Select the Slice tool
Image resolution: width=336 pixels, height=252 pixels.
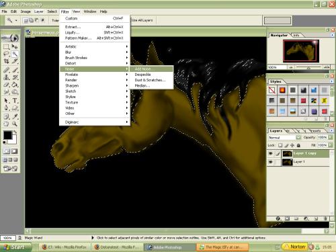click(x=15, y=61)
